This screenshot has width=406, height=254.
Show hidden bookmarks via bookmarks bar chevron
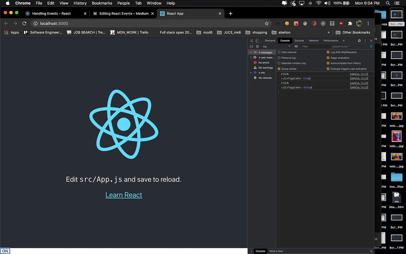pyautogui.click(x=329, y=33)
